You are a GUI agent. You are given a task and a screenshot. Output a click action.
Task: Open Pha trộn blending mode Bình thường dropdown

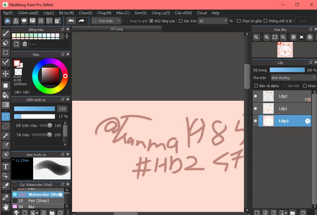point(293,78)
